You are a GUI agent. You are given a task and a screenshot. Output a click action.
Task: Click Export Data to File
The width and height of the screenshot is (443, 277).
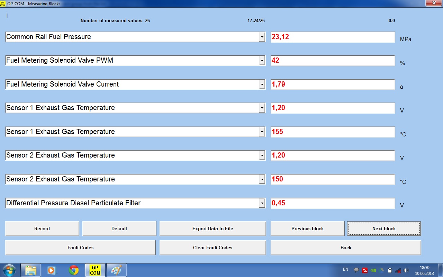[x=213, y=229]
